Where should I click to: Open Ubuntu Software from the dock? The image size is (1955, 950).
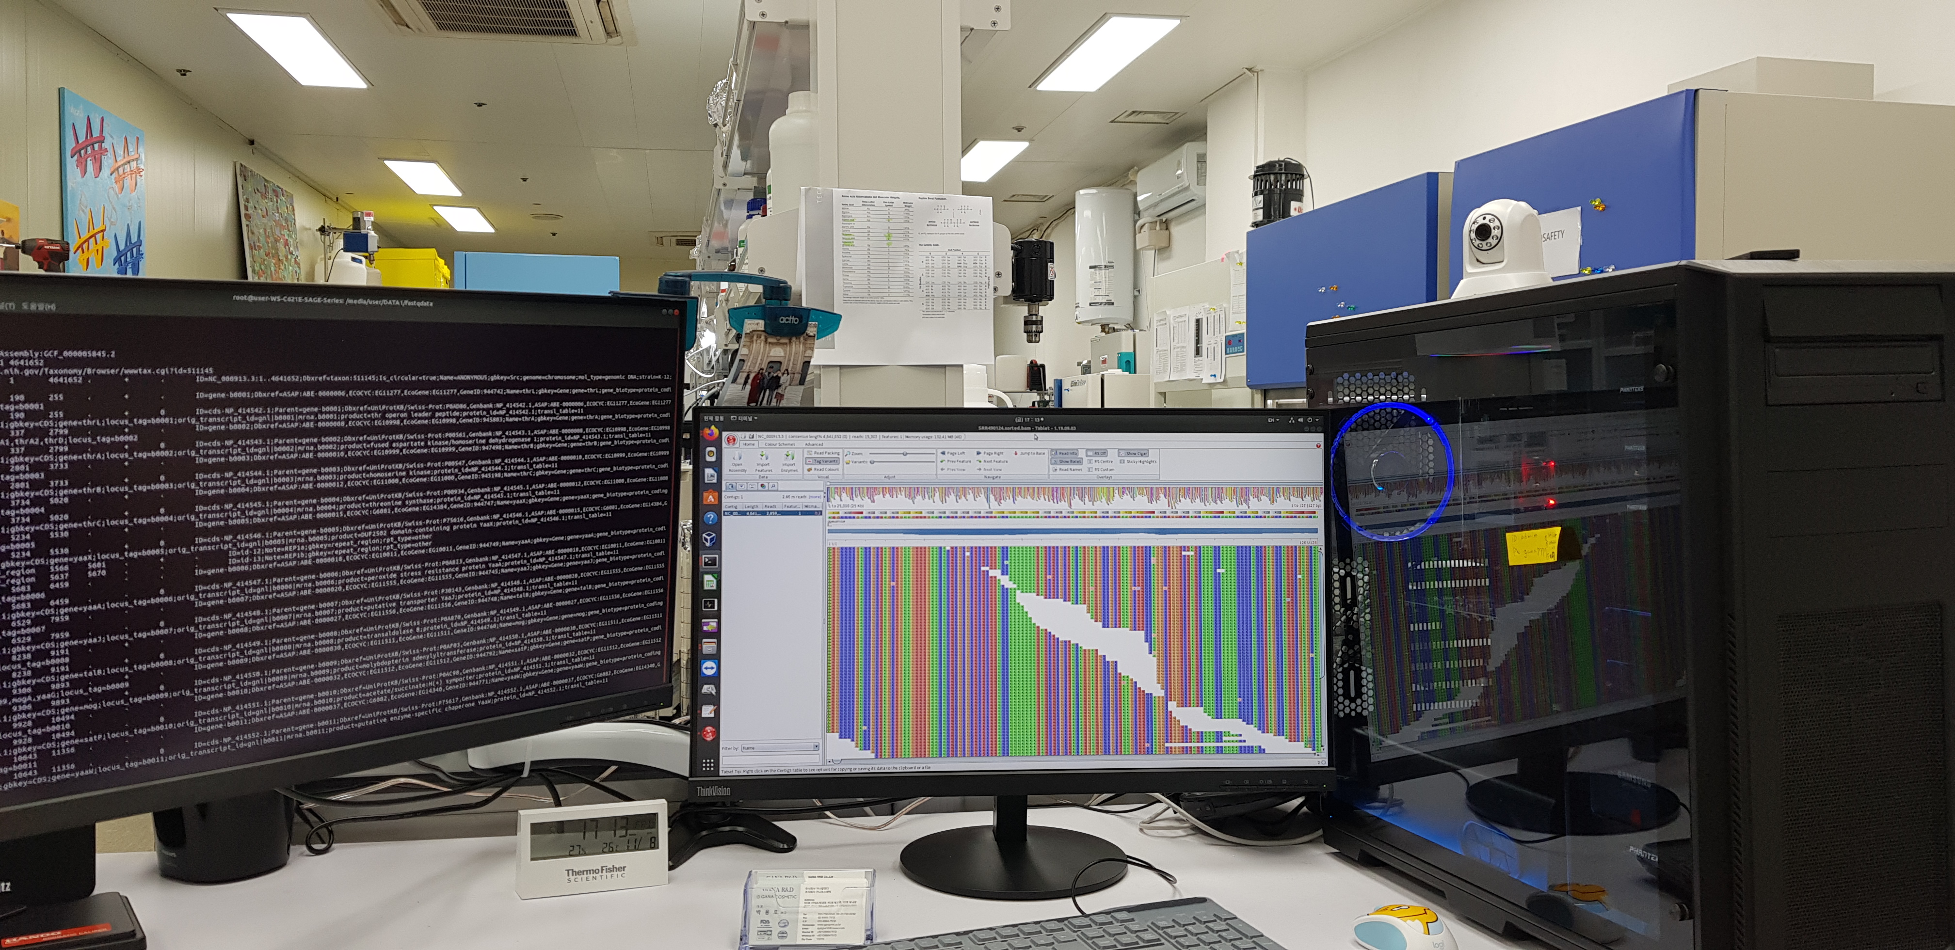point(710,497)
